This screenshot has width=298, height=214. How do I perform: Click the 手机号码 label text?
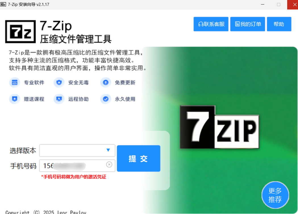click(x=23, y=166)
